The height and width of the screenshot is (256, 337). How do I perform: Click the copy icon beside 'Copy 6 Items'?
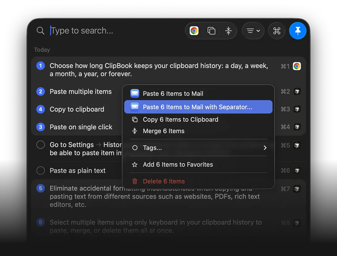click(135, 119)
